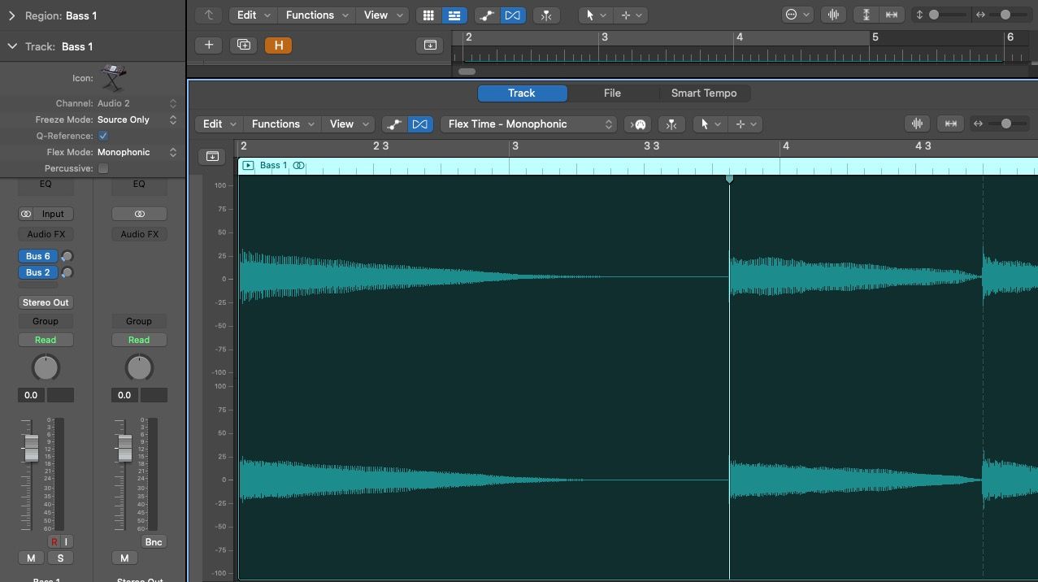Click the horizontal auto-zoom icon in the editor
Viewport: 1038px width, 582px height.
point(950,123)
